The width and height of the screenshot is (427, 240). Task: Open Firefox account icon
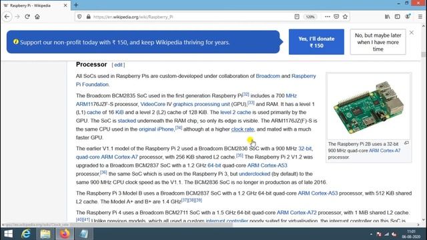tap(408, 16)
